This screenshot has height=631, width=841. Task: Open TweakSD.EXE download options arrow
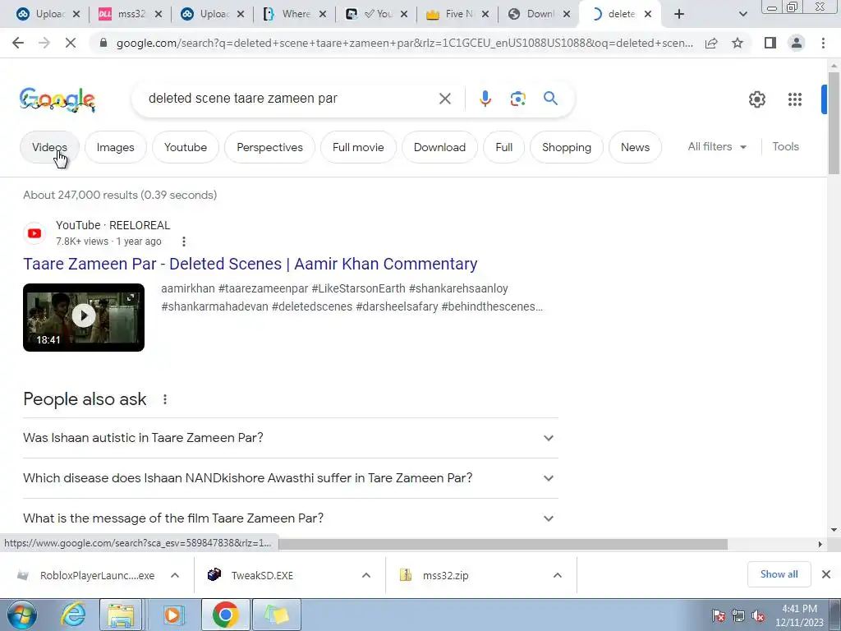click(366, 575)
